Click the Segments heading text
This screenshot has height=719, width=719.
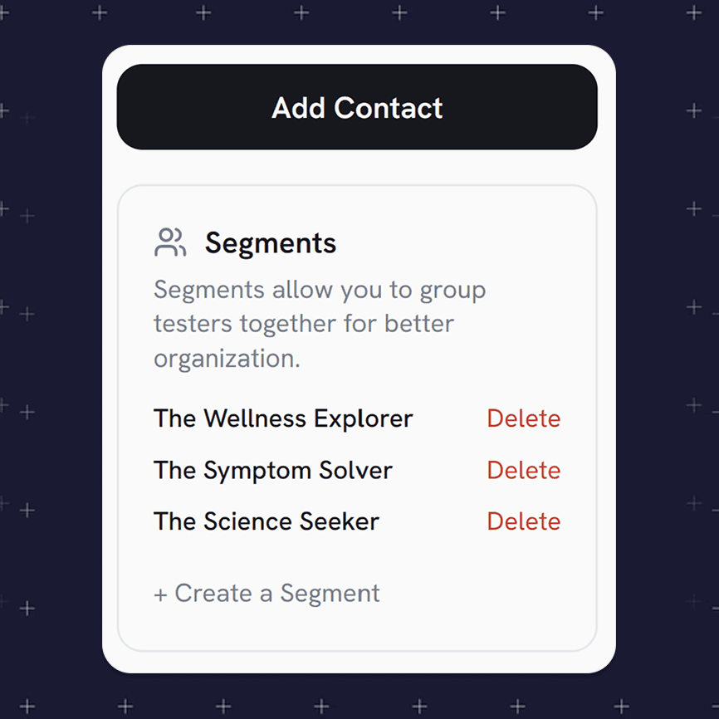pos(271,243)
